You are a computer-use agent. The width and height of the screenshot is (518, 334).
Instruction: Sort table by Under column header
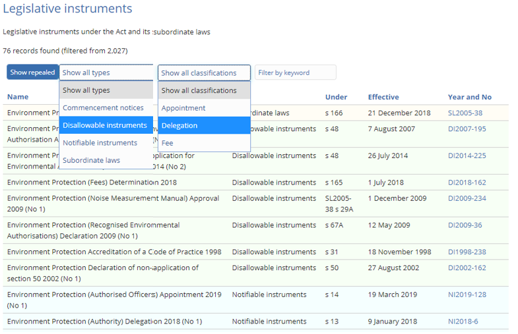click(336, 97)
